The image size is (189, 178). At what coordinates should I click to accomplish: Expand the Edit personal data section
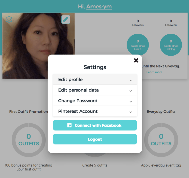coord(95,90)
